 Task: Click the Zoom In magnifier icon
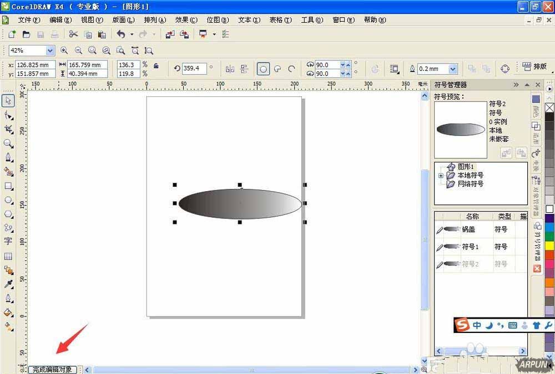[x=64, y=50]
